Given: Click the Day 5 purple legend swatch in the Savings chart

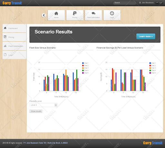Looking at the screenshot, I should pos(150,73).
